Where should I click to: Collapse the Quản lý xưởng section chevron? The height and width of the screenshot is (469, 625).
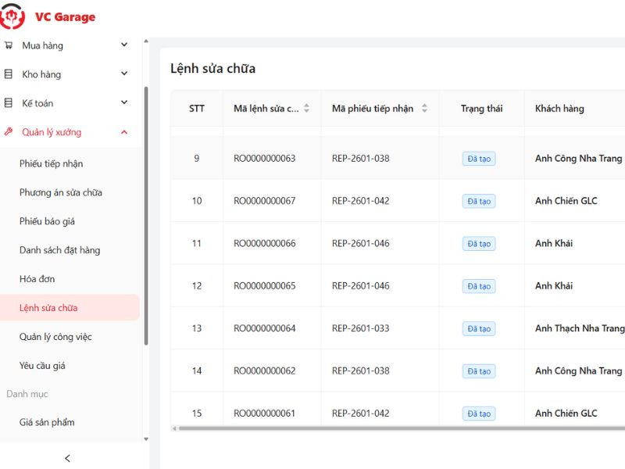click(x=124, y=132)
